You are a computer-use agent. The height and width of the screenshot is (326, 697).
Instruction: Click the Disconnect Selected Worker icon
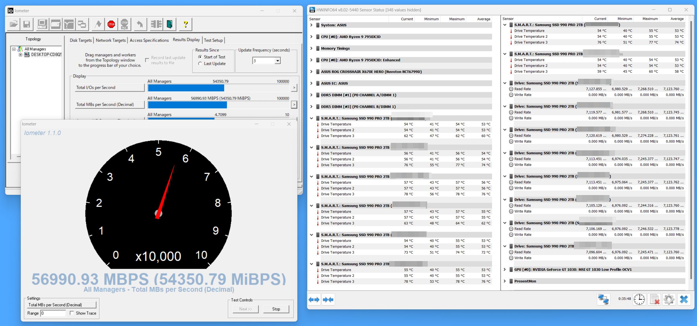pos(156,24)
